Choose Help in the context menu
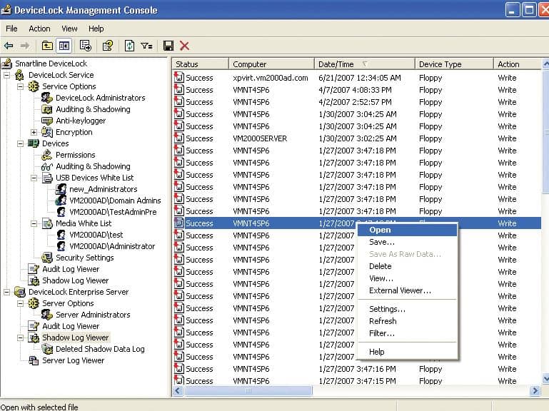Image resolution: width=549 pixels, height=411 pixels. (x=408, y=352)
